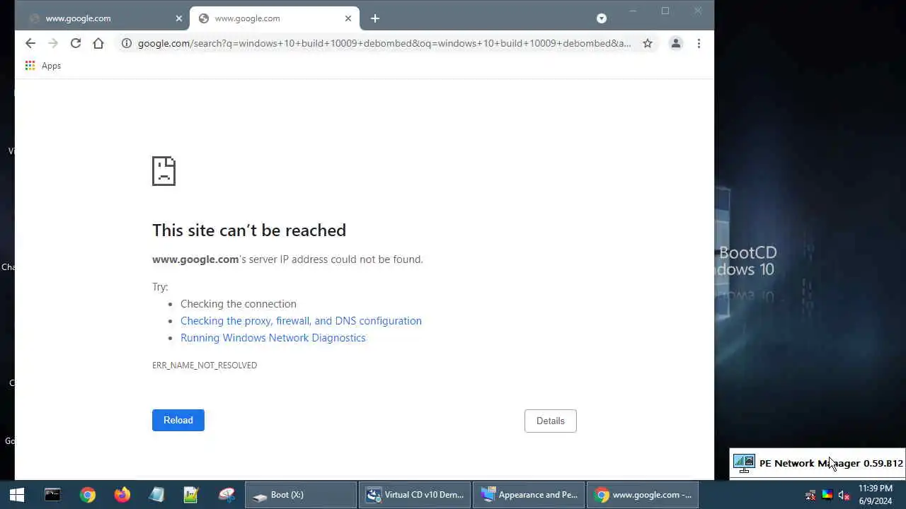Go back to the previous page
The width and height of the screenshot is (906, 509).
(x=30, y=43)
